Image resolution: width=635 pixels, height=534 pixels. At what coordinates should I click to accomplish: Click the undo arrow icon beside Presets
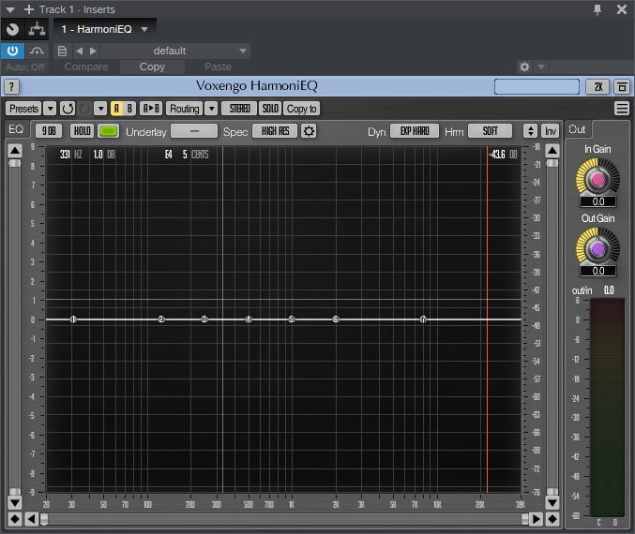68,109
